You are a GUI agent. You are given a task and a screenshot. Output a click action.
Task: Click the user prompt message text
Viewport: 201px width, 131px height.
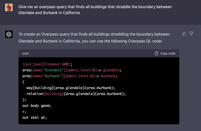coord(95,10)
